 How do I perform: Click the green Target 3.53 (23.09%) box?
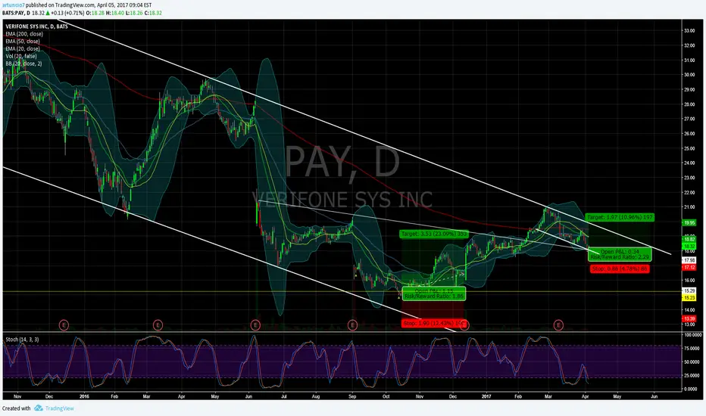434,234
